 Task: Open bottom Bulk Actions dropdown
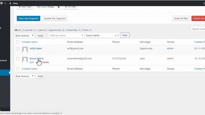(24, 76)
